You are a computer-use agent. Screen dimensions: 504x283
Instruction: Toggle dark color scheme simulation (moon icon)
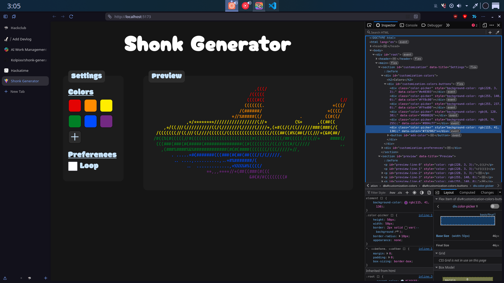tap(422, 193)
